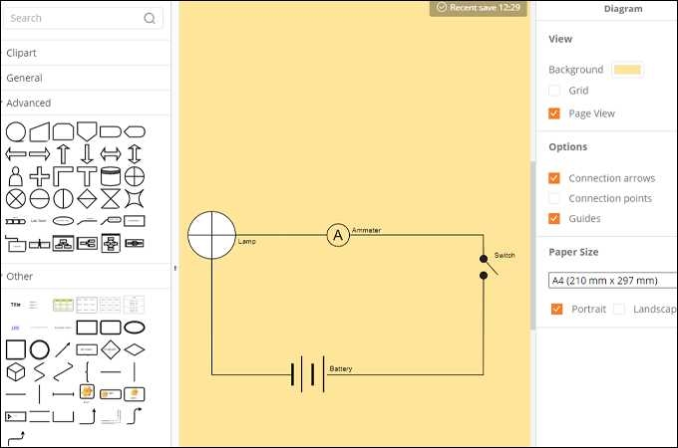Add the double-headed horizontal arrow shape
Image resolution: width=678 pixels, height=448 pixels.
point(111,154)
